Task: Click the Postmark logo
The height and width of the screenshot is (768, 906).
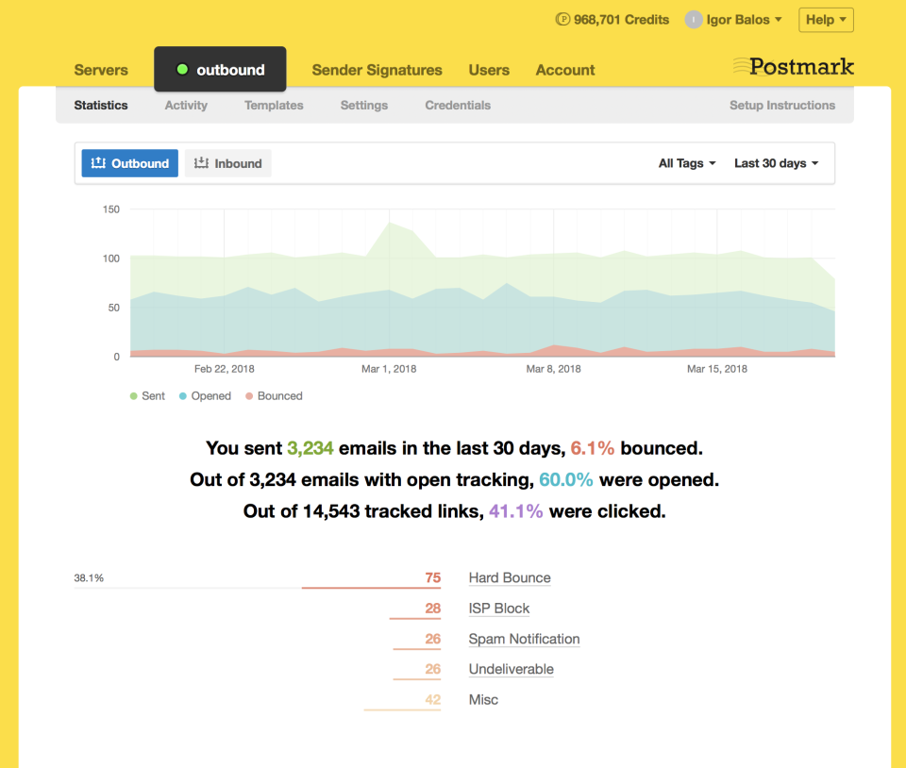Action: [793, 66]
